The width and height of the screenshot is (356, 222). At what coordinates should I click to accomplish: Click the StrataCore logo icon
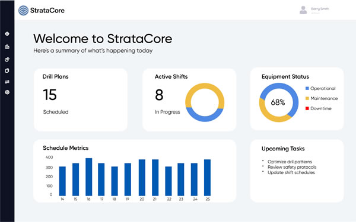pyautogui.click(x=23, y=11)
